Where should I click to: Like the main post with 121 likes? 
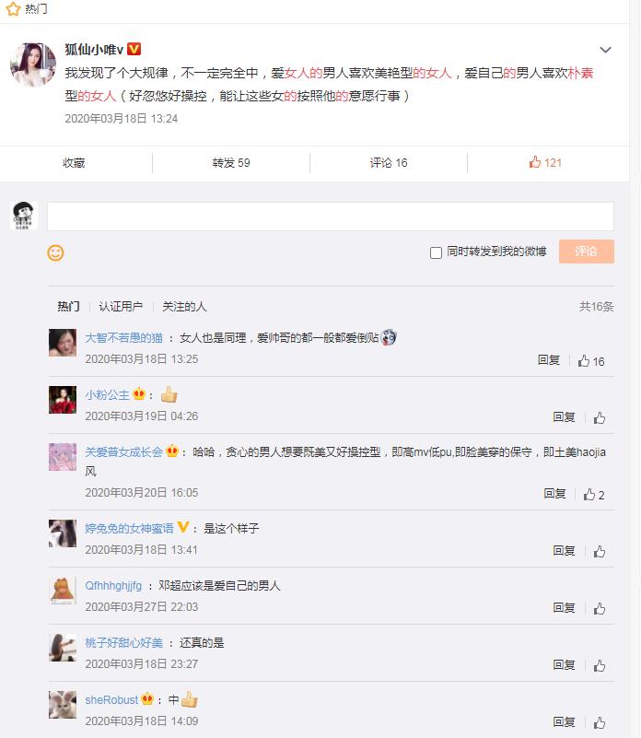pos(545,163)
